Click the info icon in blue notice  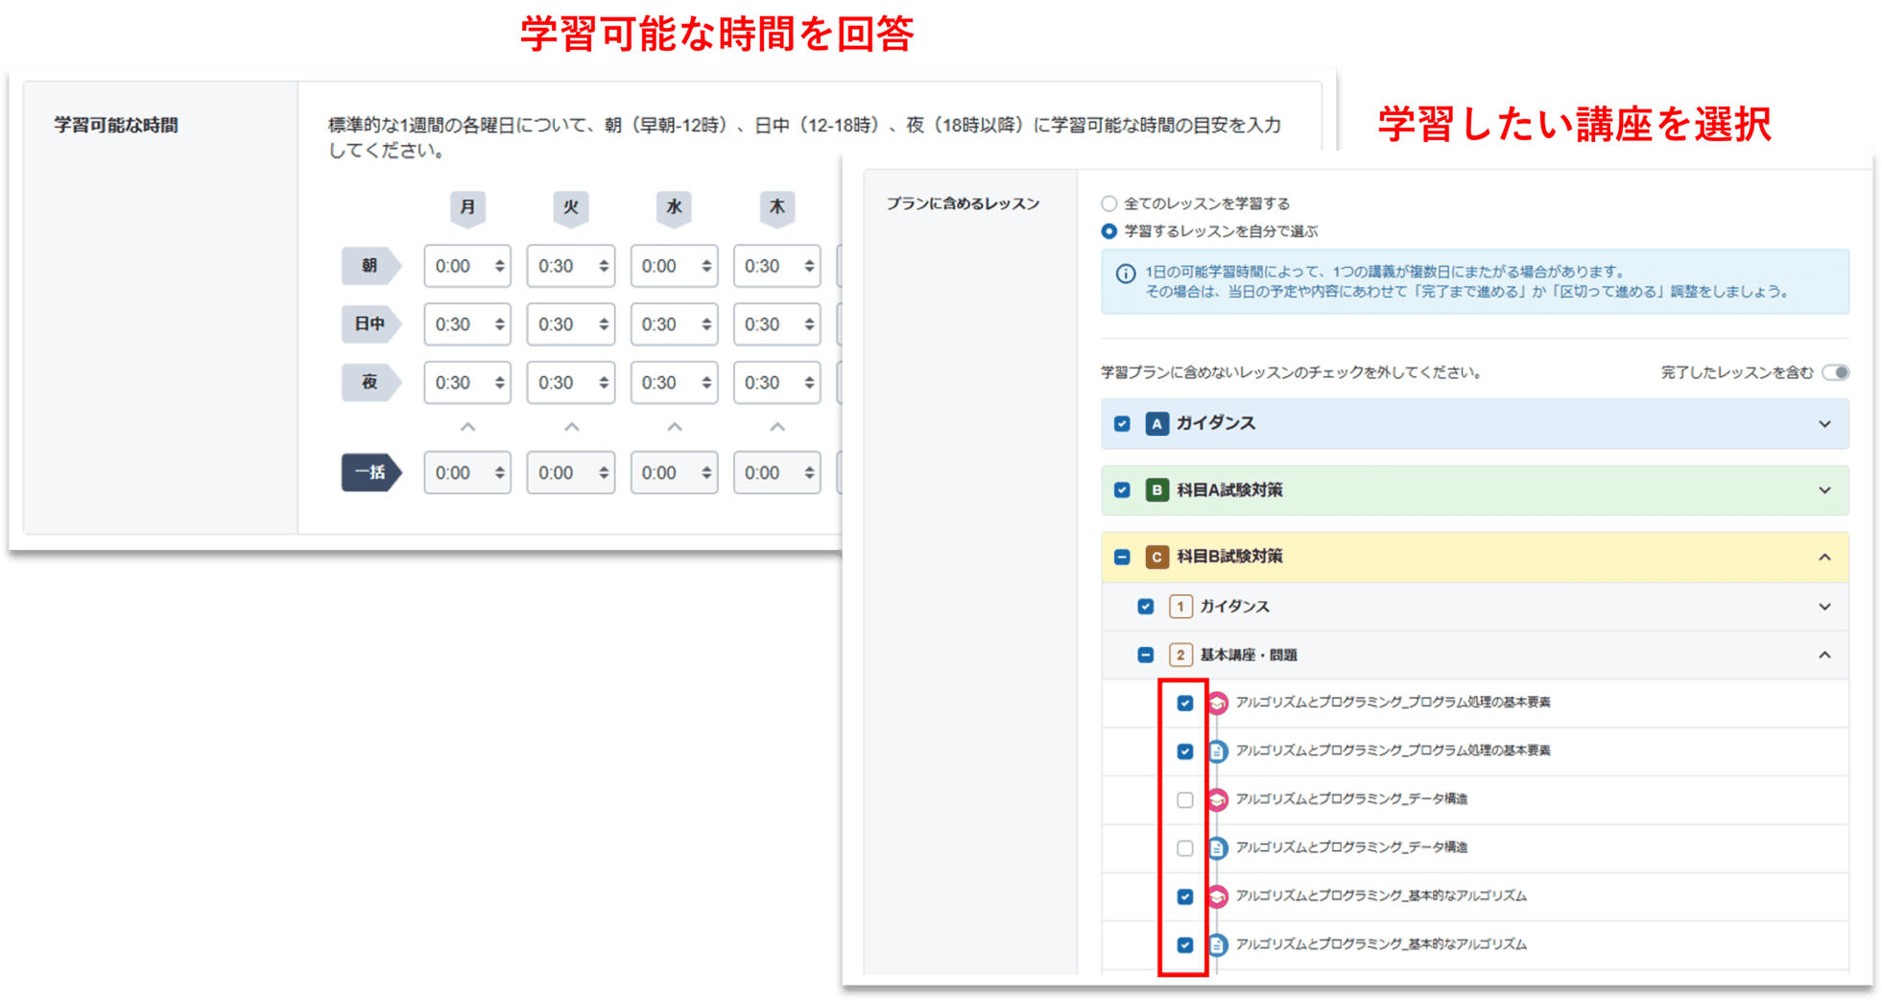pyautogui.click(x=1126, y=274)
